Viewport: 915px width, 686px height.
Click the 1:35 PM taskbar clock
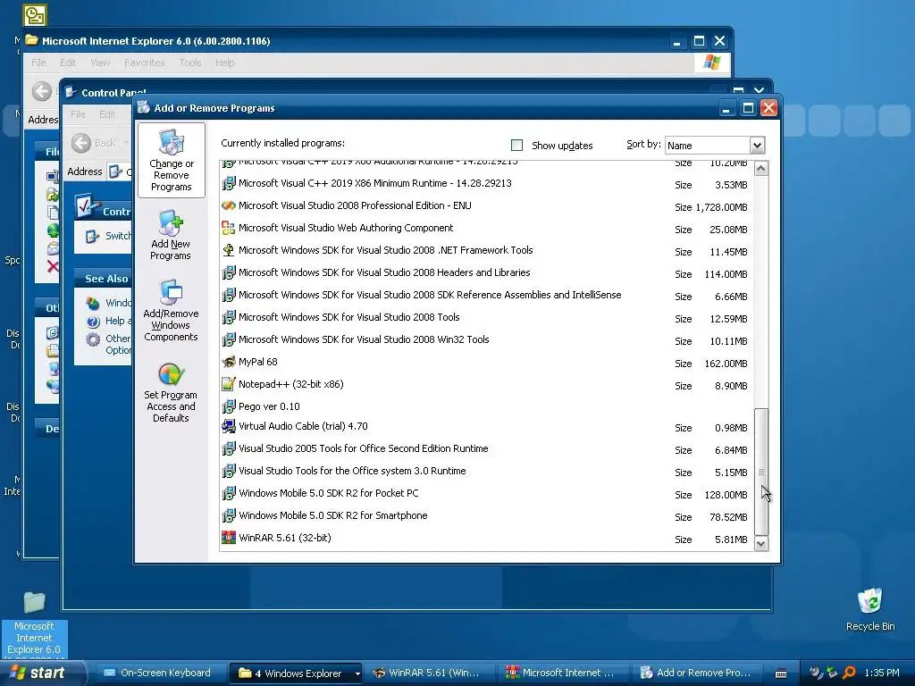pos(882,673)
